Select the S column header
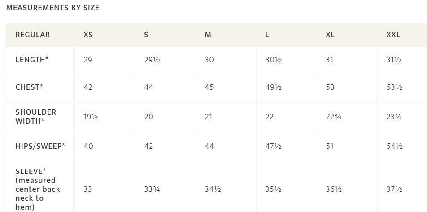The height and width of the screenshot is (212, 427). click(146, 35)
